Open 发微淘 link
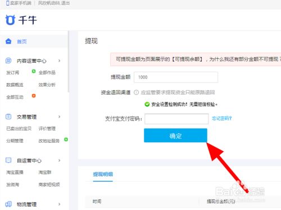281x210 pixels. [12, 184]
